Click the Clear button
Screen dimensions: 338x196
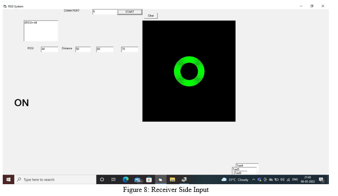tap(151, 15)
